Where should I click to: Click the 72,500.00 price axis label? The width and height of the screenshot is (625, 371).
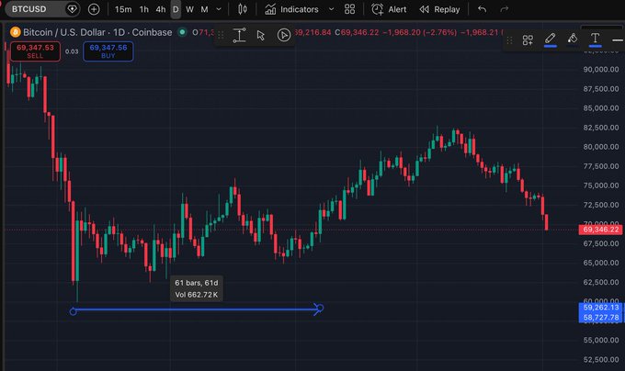point(601,205)
